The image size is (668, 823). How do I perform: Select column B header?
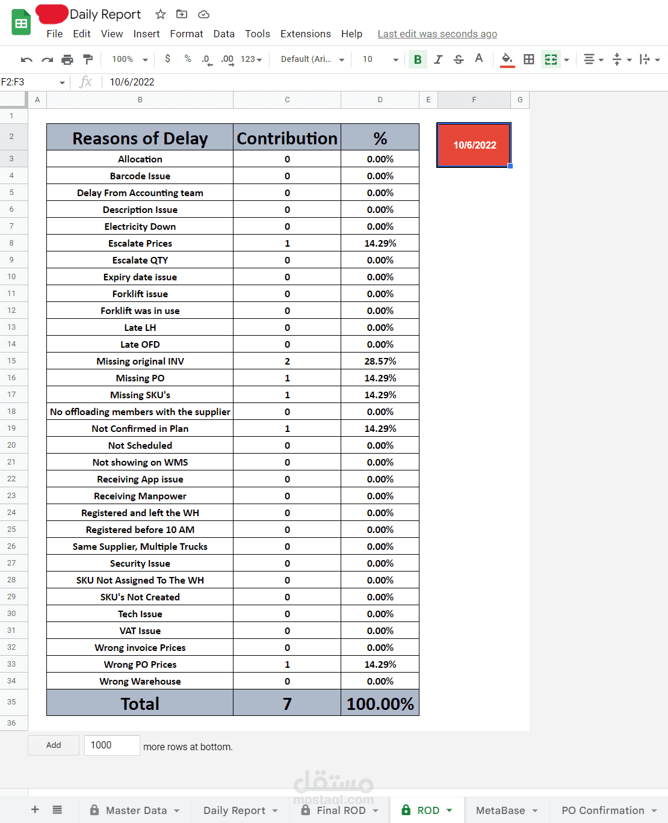coord(140,100)
